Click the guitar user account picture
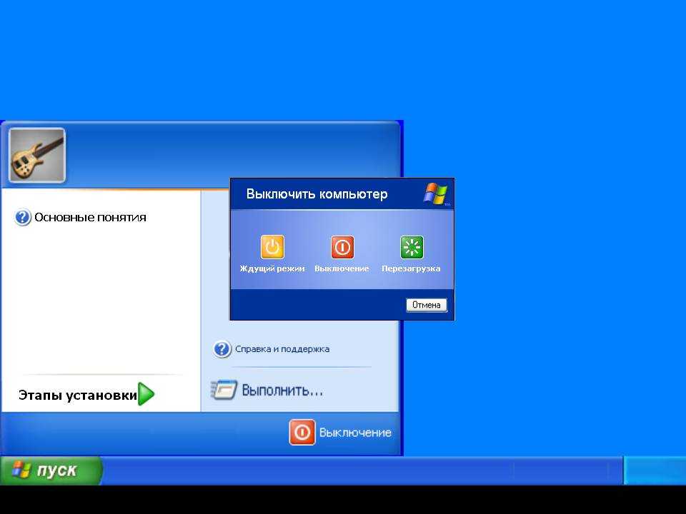The image size is (686, 514). click(x=37, y=155)
